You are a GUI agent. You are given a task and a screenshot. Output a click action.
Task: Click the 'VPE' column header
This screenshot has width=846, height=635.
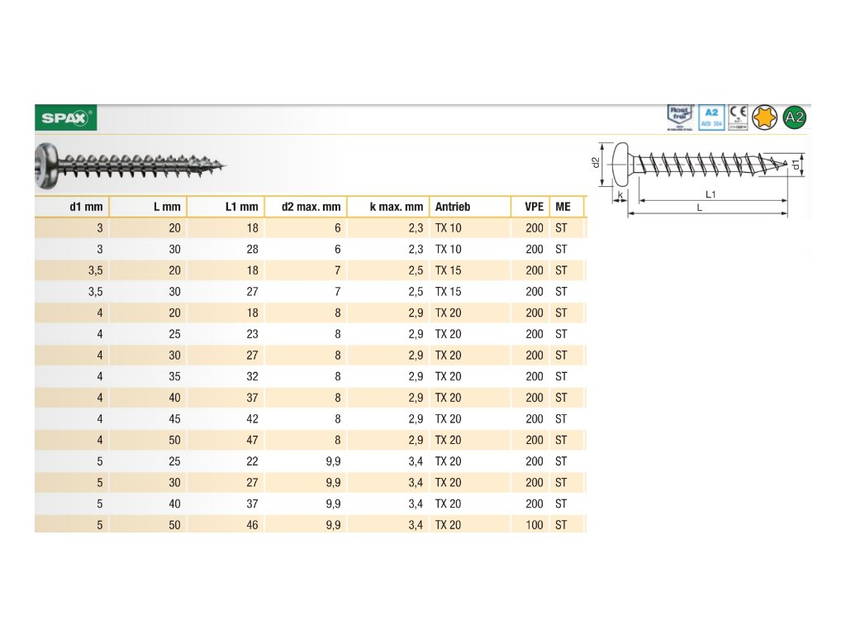[x=535, y=207]
